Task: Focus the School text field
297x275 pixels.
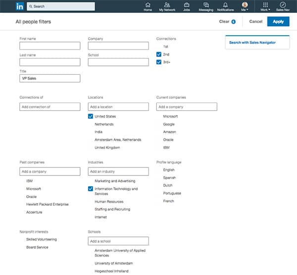Action: click(118, 62)
